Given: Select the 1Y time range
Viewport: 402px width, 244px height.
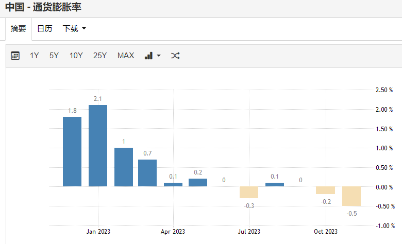Looking at the screenshot, I should click(34, 56).
